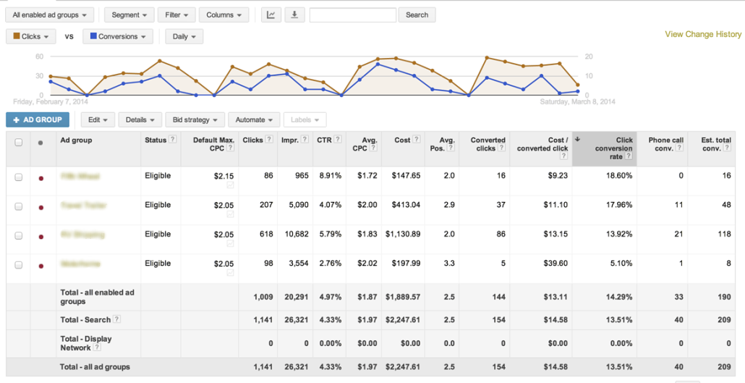
Task: Toggle the chart graph view icon
Action: [x=271, y=14]
